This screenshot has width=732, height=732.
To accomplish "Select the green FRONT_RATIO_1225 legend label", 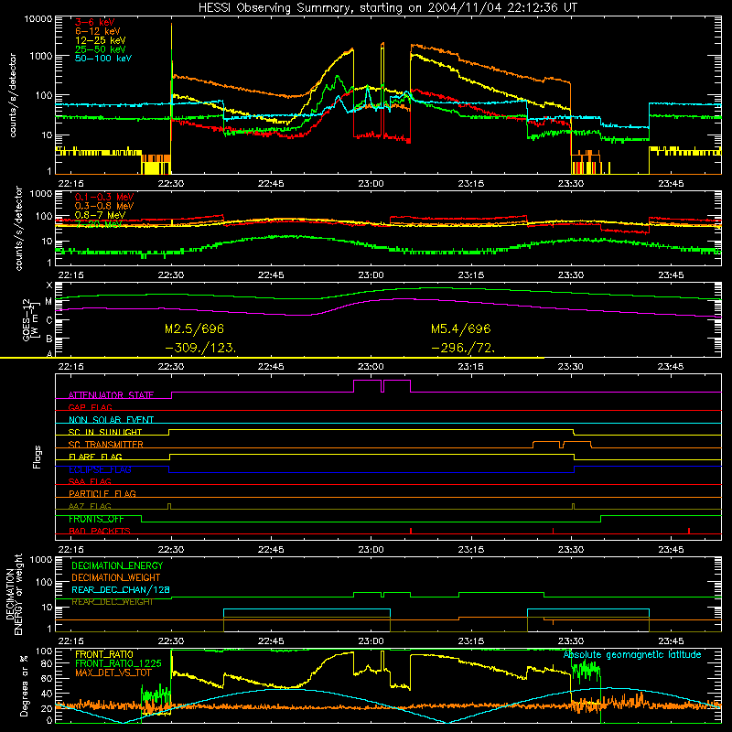I will pyautogui.click(x=118, y=664).
